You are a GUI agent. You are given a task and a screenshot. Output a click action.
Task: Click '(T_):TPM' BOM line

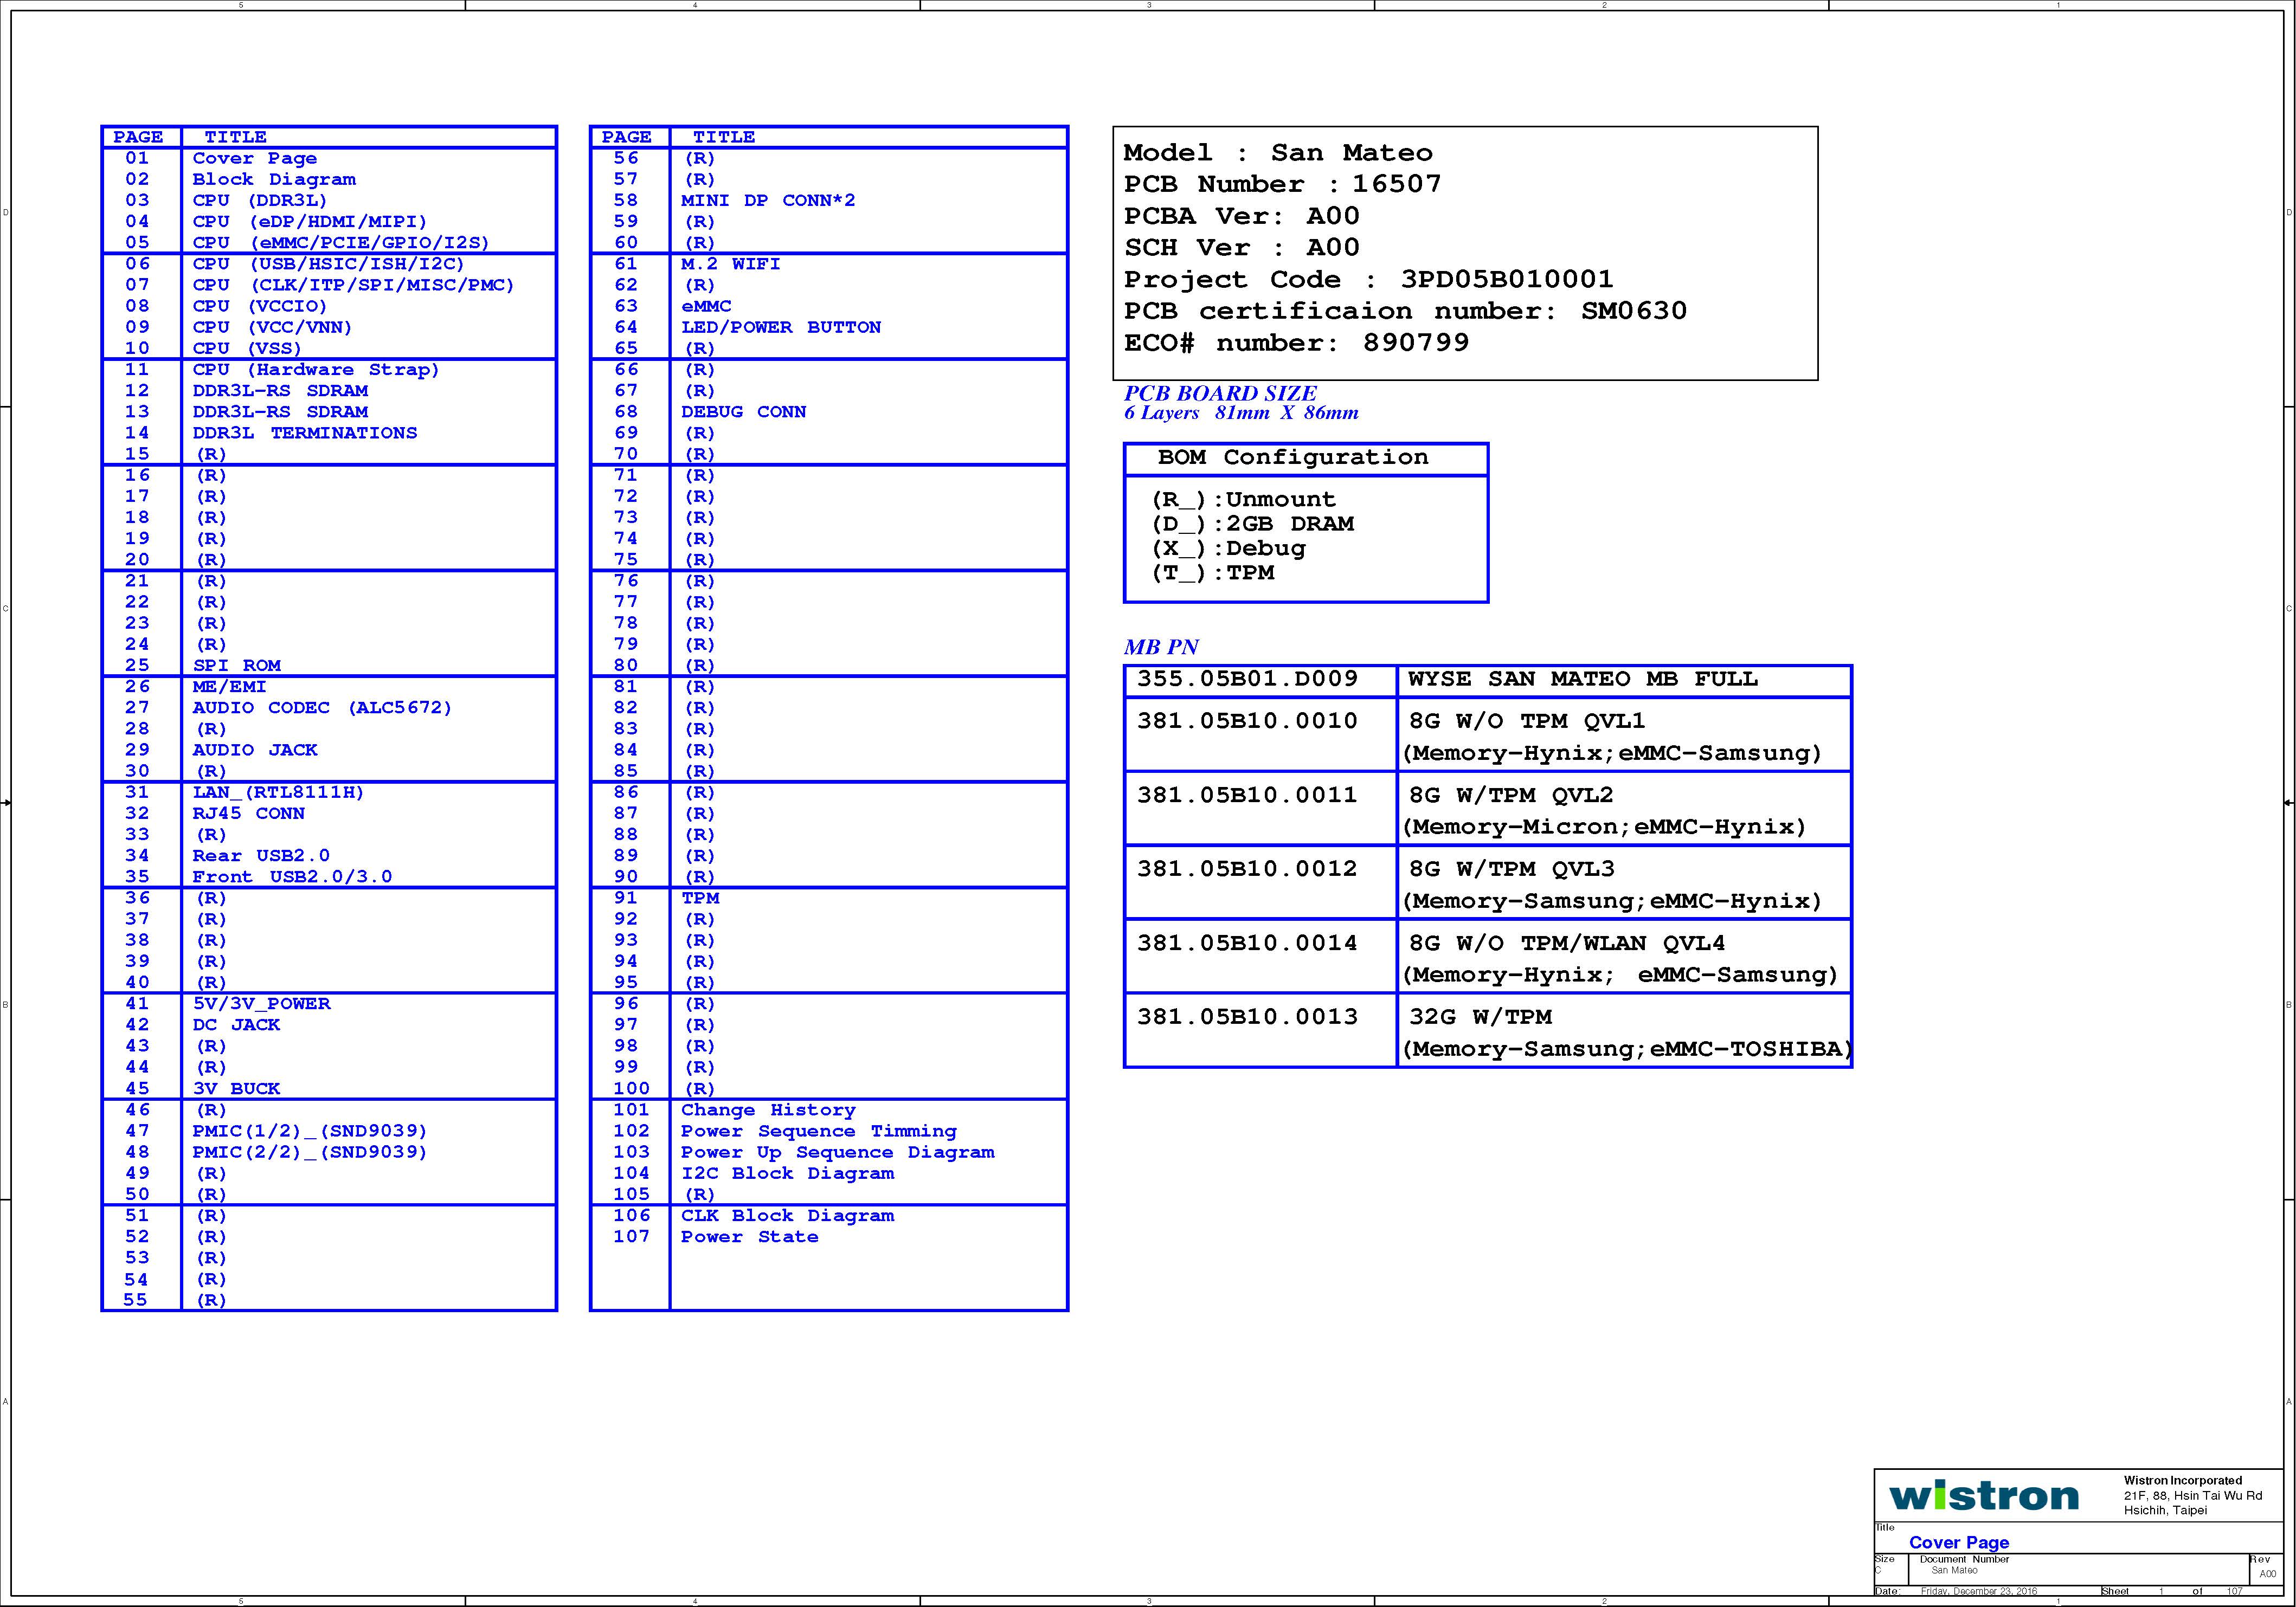[x=1213, y=573]
